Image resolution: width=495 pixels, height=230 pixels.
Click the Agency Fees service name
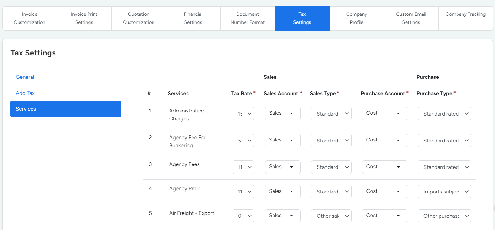tap(184, 164)
